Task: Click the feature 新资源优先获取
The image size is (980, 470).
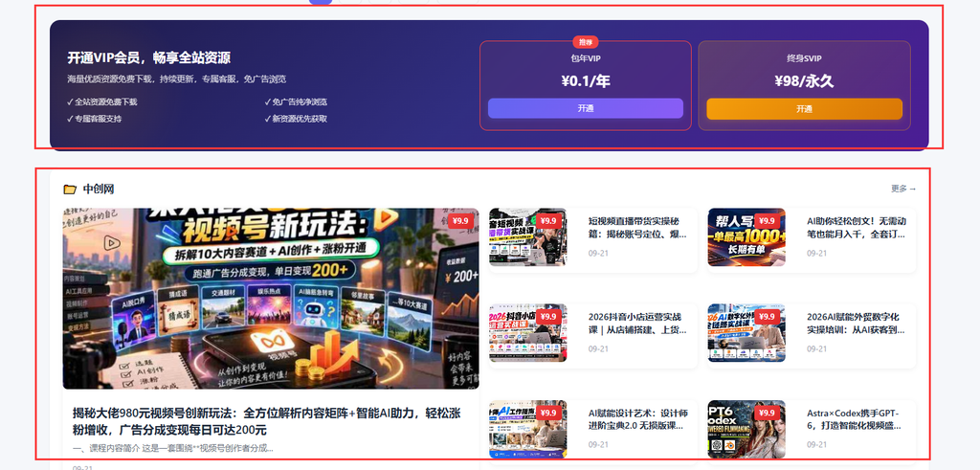Action: click(x=296, y=119)
